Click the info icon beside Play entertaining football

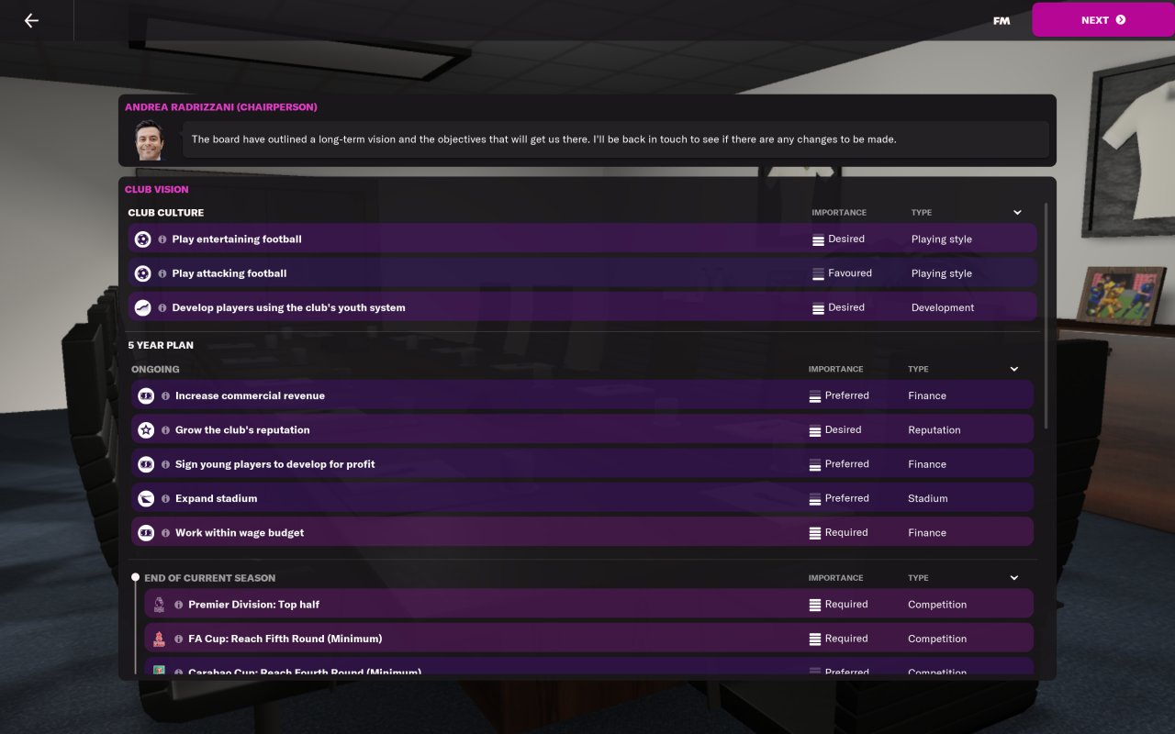[162, 239]
